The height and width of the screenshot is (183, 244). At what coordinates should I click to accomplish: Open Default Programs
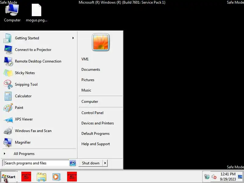coord(95,134)
